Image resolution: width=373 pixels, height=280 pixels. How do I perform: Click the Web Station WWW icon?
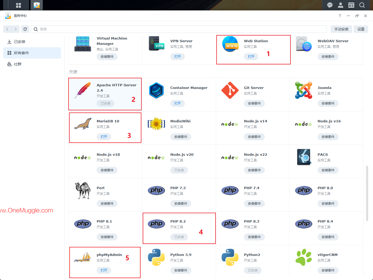(230, 44)
